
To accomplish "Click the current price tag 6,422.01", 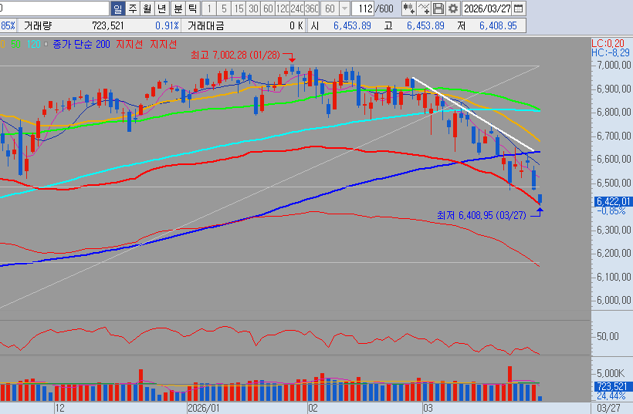I will click(x=613, y=201).
